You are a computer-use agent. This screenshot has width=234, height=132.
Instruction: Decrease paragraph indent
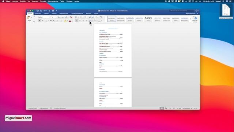coord(90,17)
